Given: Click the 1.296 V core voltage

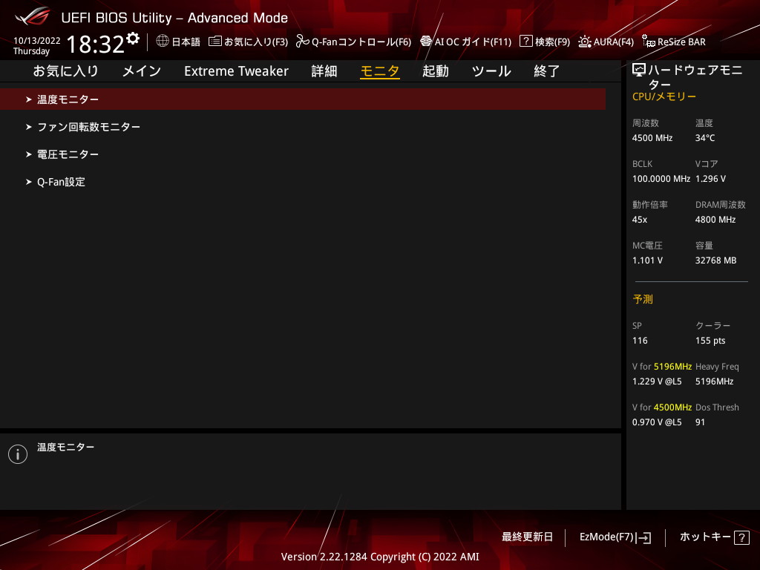Looking at the screenshot, I should click(710, 179).
